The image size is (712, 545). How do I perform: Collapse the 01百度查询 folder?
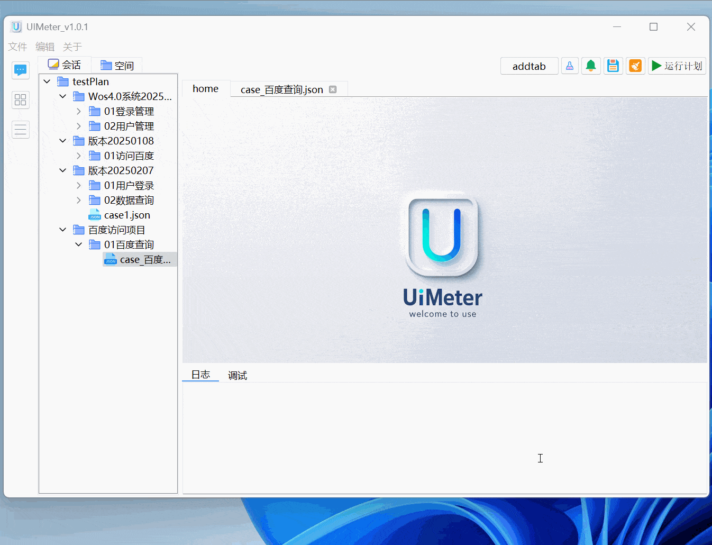79,244
